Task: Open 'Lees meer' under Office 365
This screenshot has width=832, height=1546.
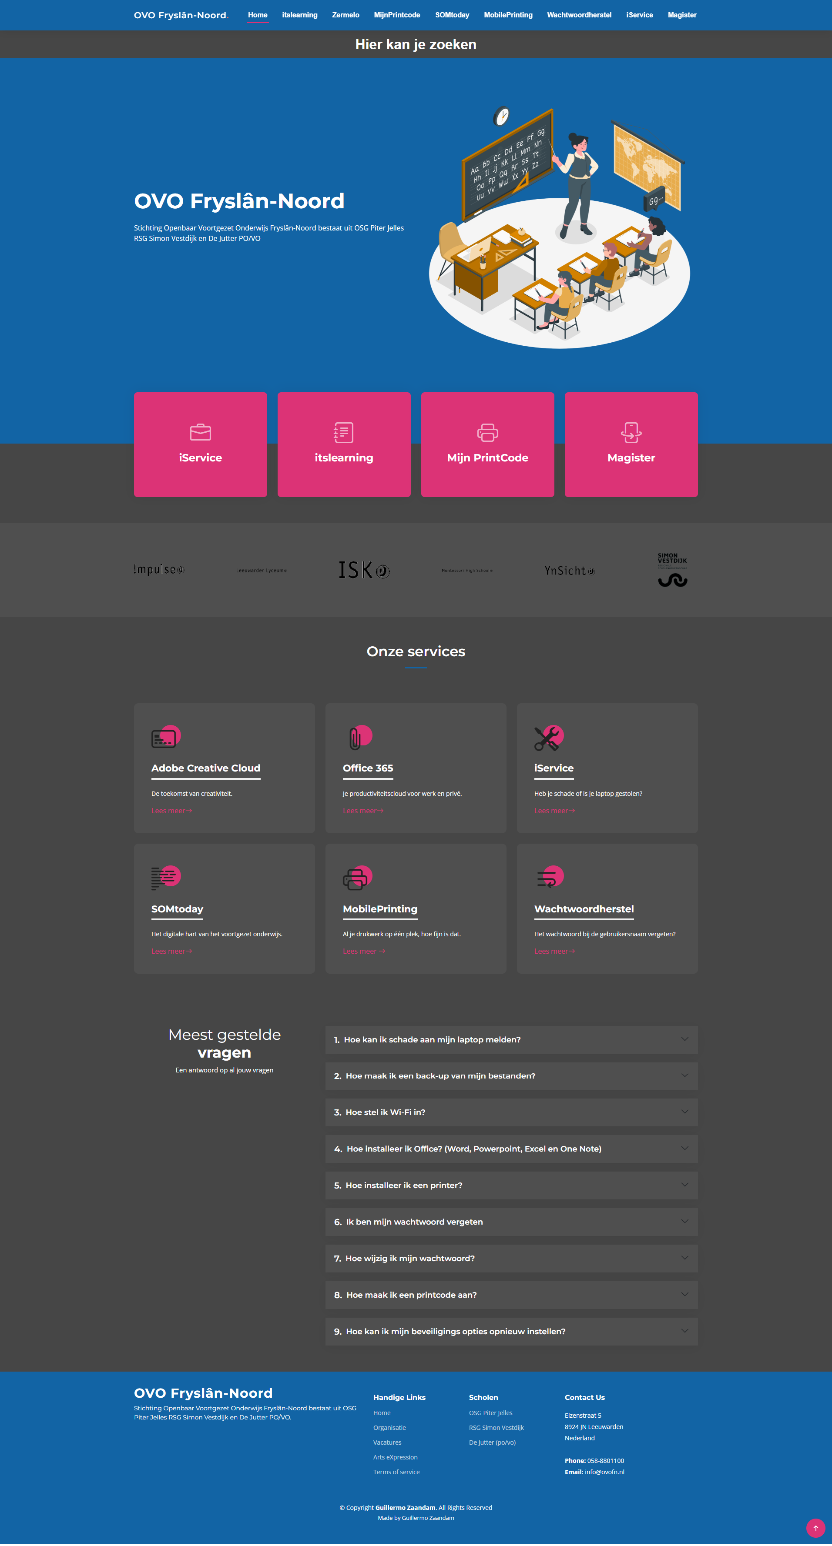Action: click(x=363, y=810)
